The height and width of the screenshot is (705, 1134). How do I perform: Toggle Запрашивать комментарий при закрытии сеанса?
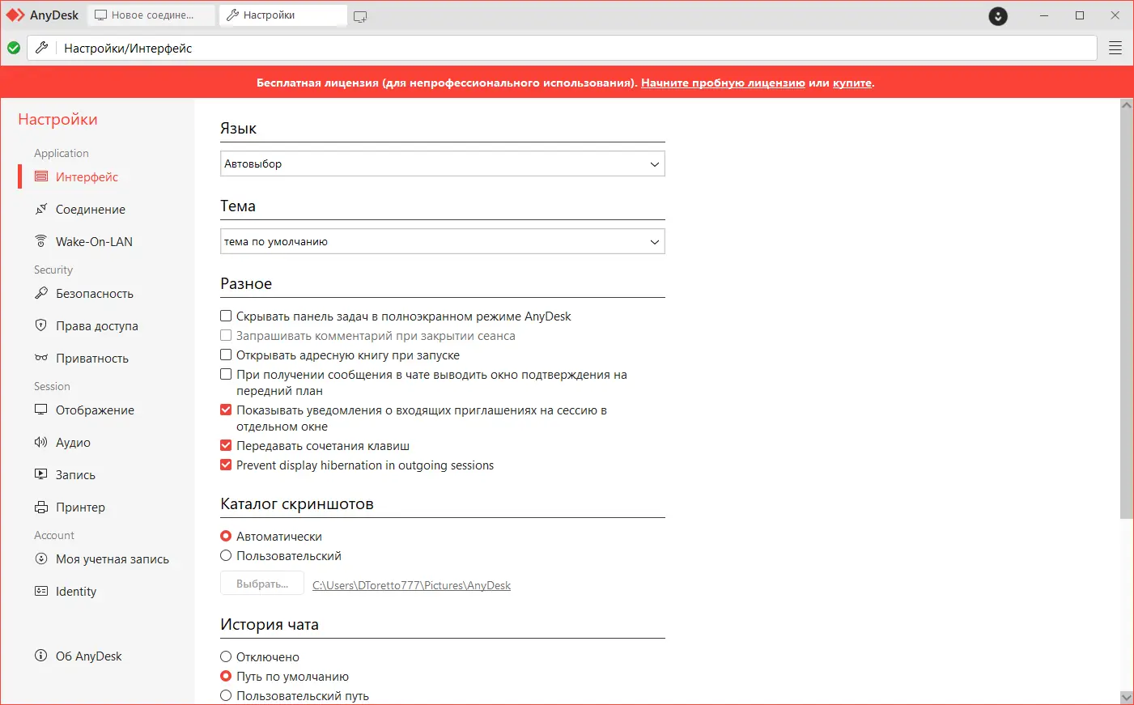click(x=226, y=335)
